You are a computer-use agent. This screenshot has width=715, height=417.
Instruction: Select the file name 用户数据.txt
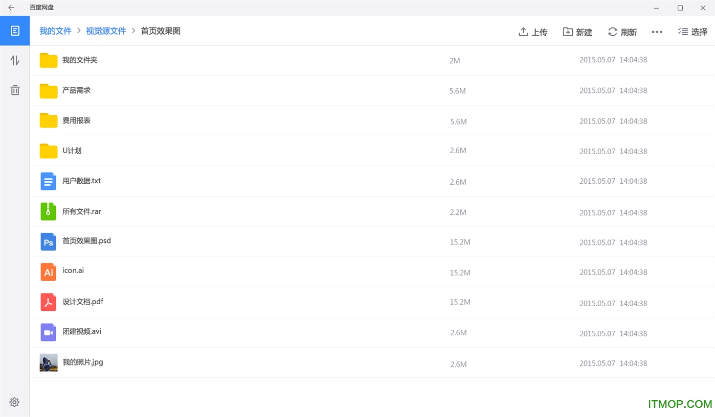click(x=81, y=181)
